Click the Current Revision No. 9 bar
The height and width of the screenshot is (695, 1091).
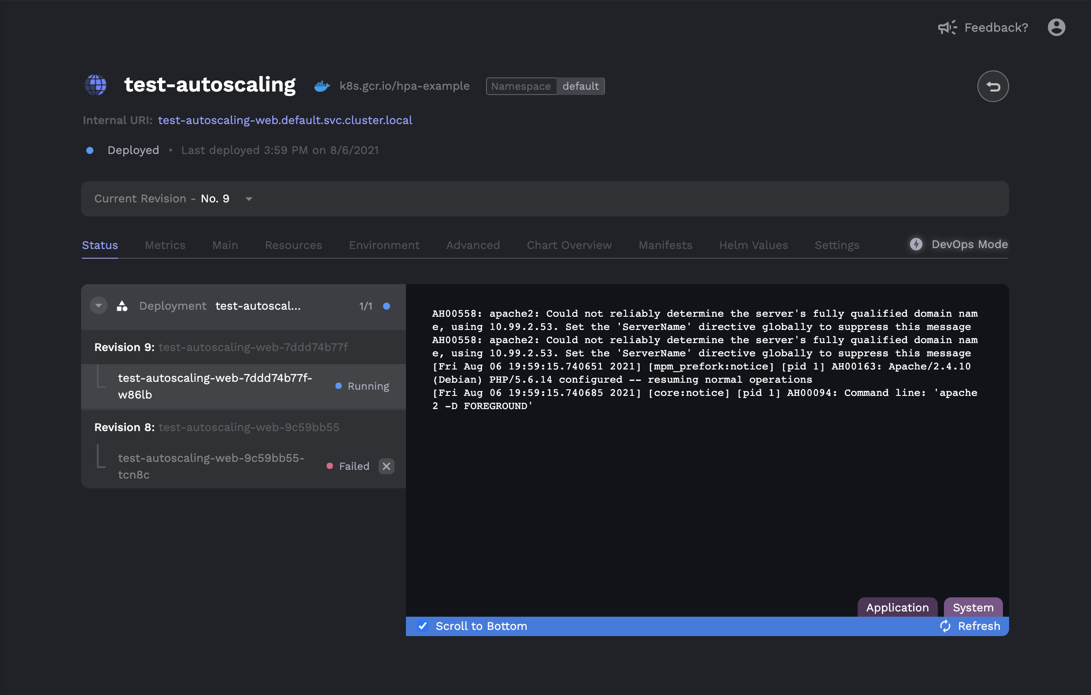pos(545,199)
